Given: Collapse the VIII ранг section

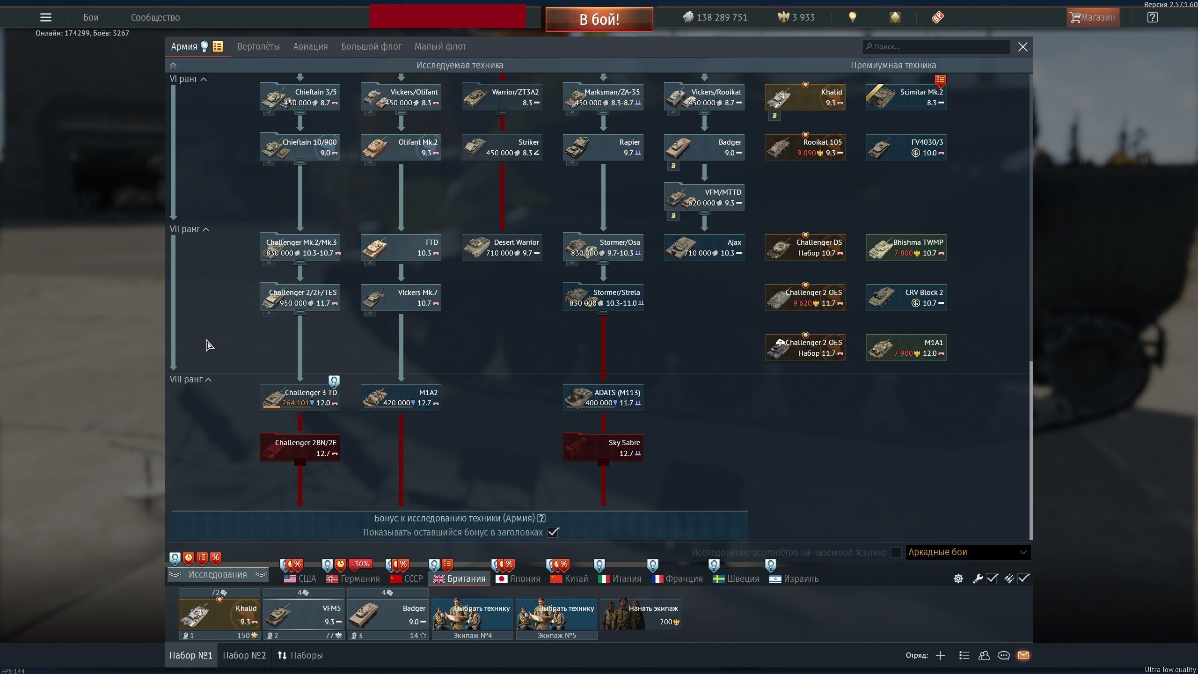Looking at the screenshot, I should [190, 380].
